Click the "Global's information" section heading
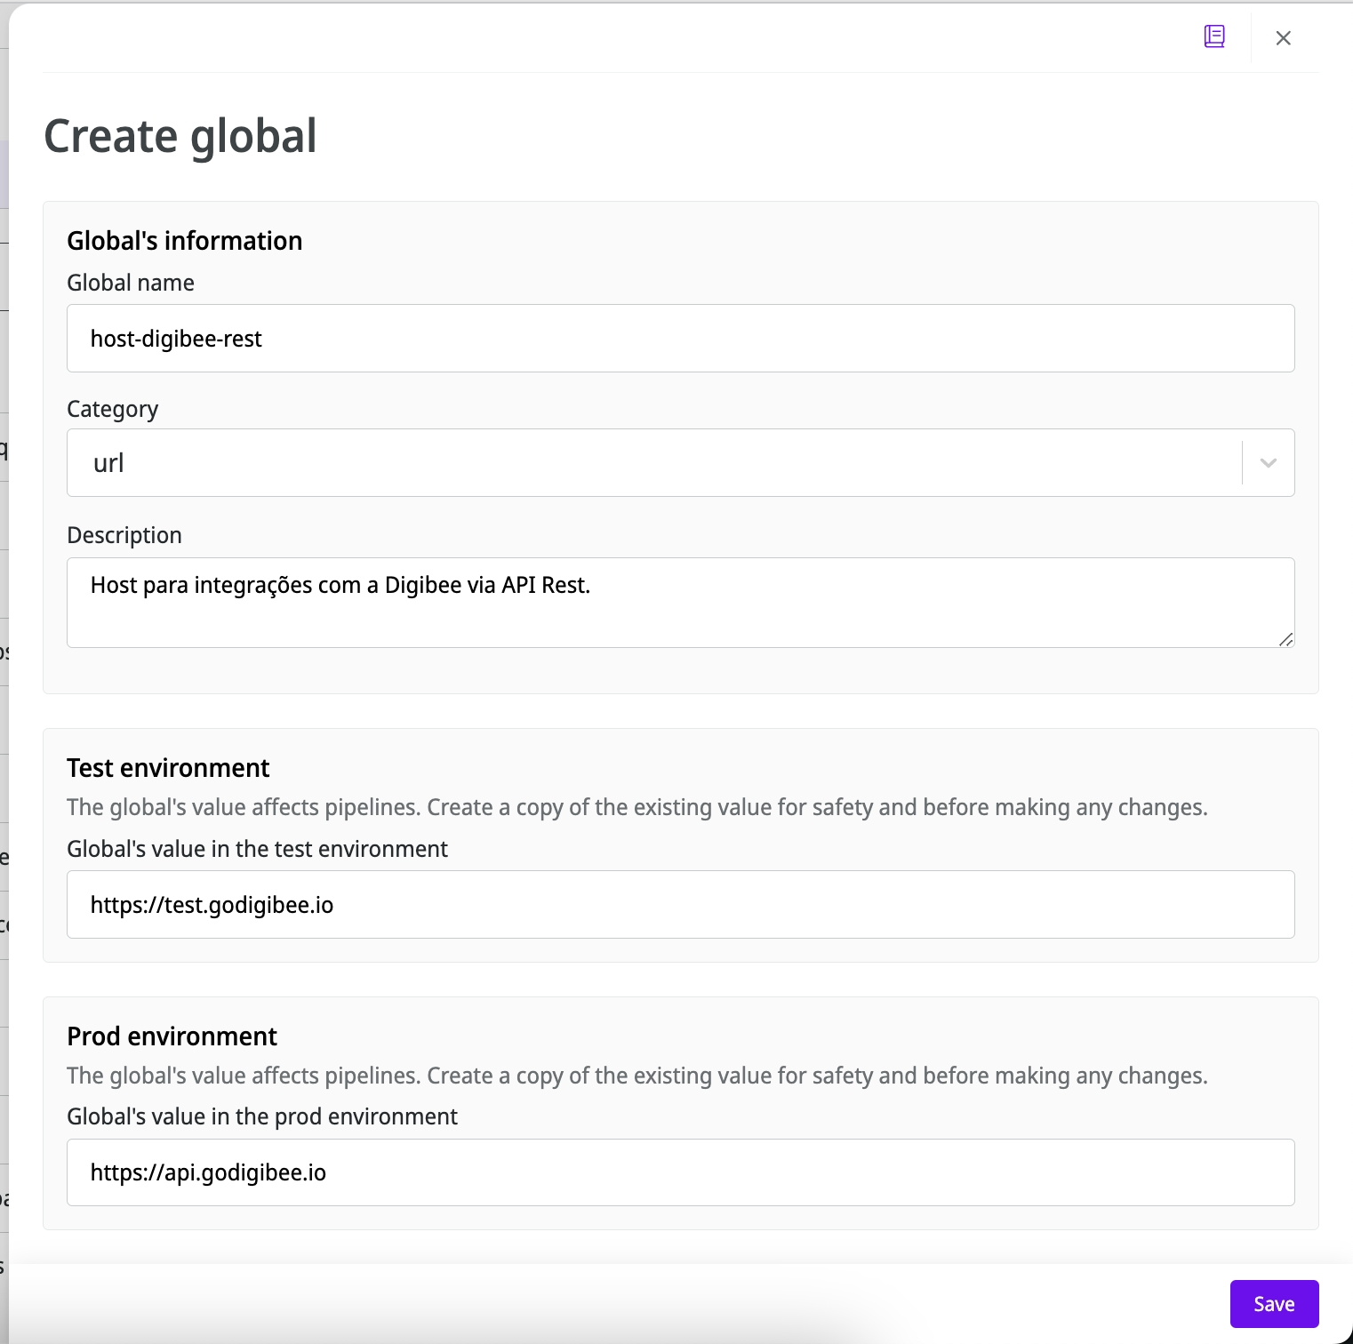 coord(185,241)
